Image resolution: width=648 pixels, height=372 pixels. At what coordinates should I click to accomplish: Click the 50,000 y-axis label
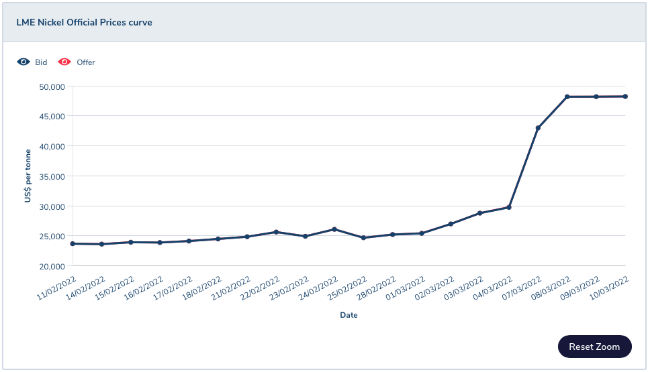click(52, 87)
